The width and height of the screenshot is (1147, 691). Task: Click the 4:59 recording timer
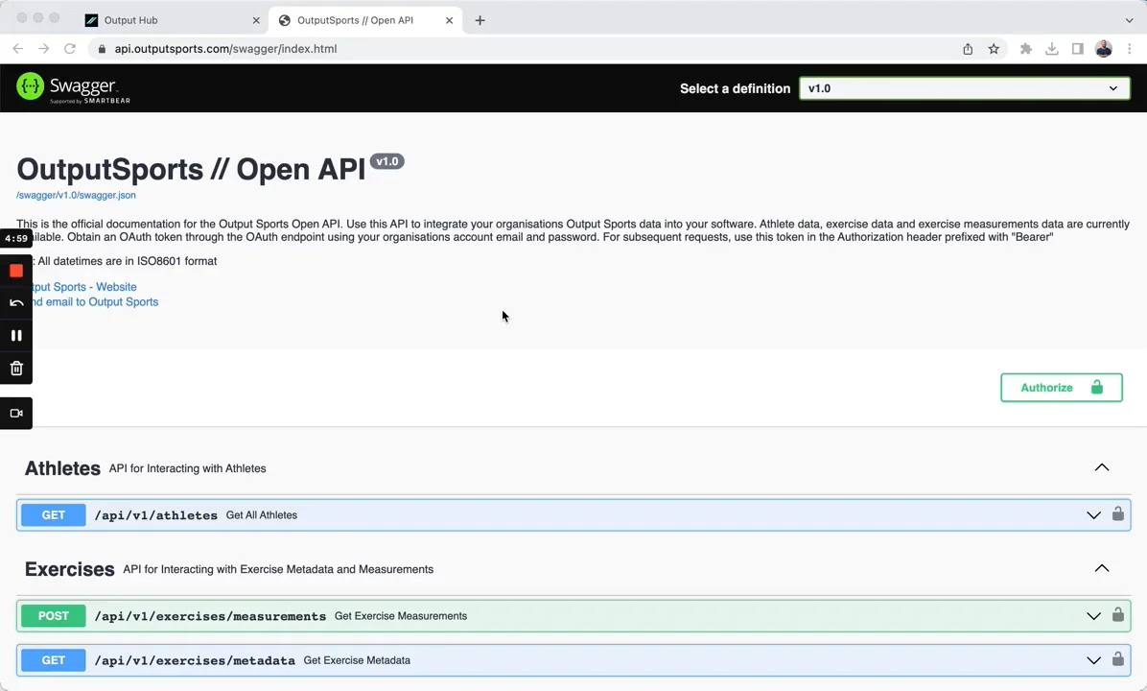pos(16,239)
